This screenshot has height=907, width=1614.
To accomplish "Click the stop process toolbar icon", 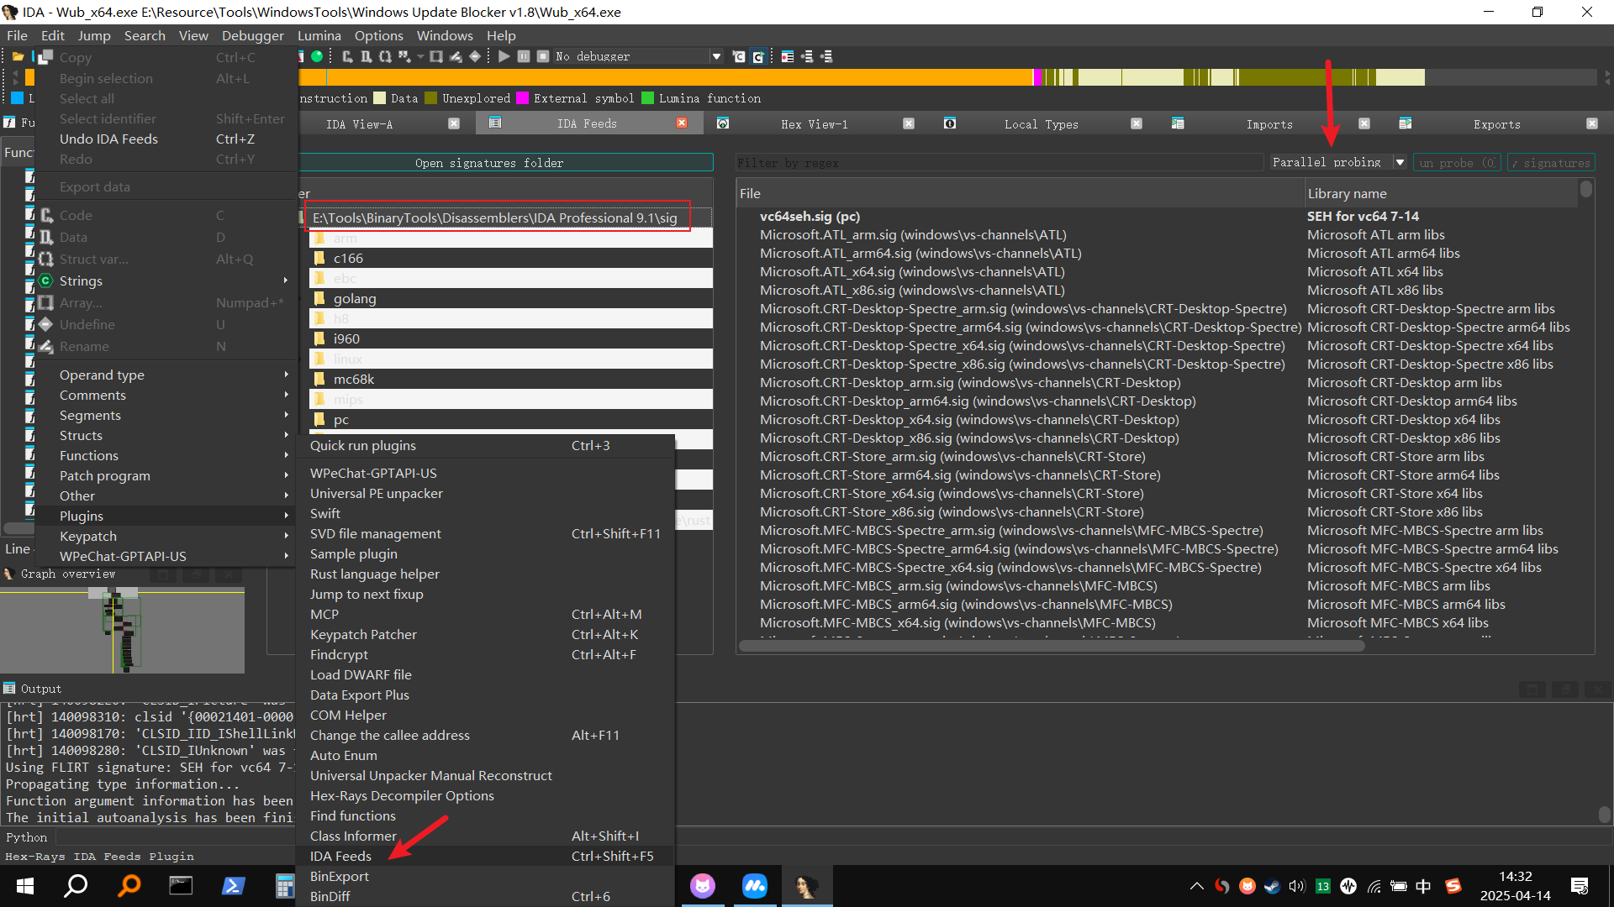I will (x=543, y=56).
